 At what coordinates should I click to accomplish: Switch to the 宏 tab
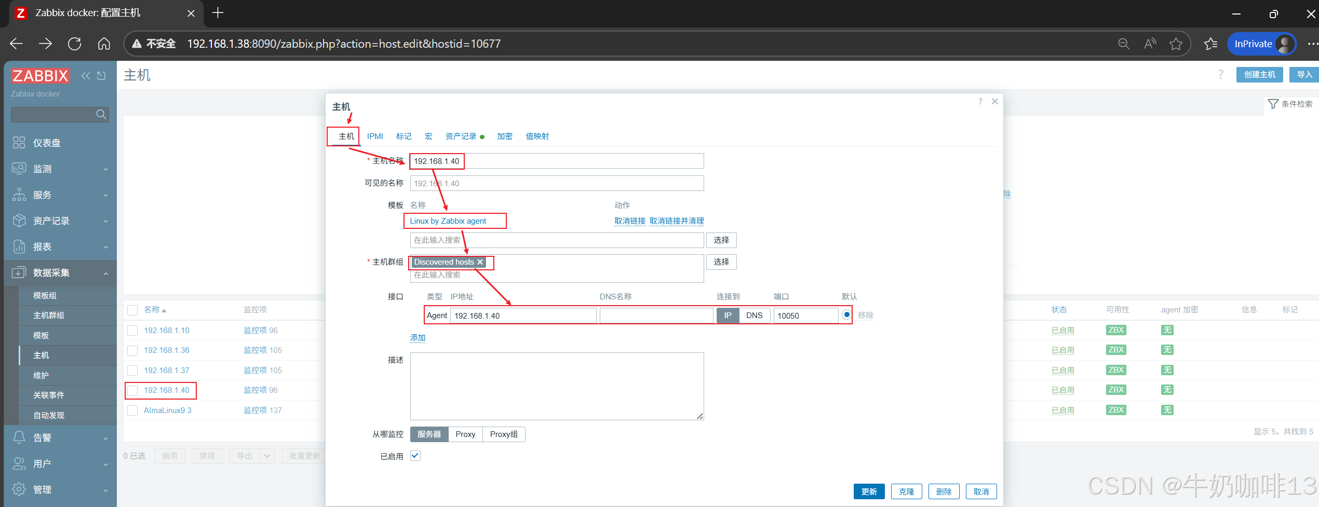pyautogui.click(x=428, y=136)
